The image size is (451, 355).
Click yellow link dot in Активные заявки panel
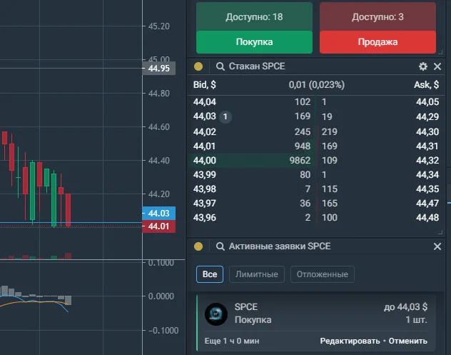coord(198,246)
